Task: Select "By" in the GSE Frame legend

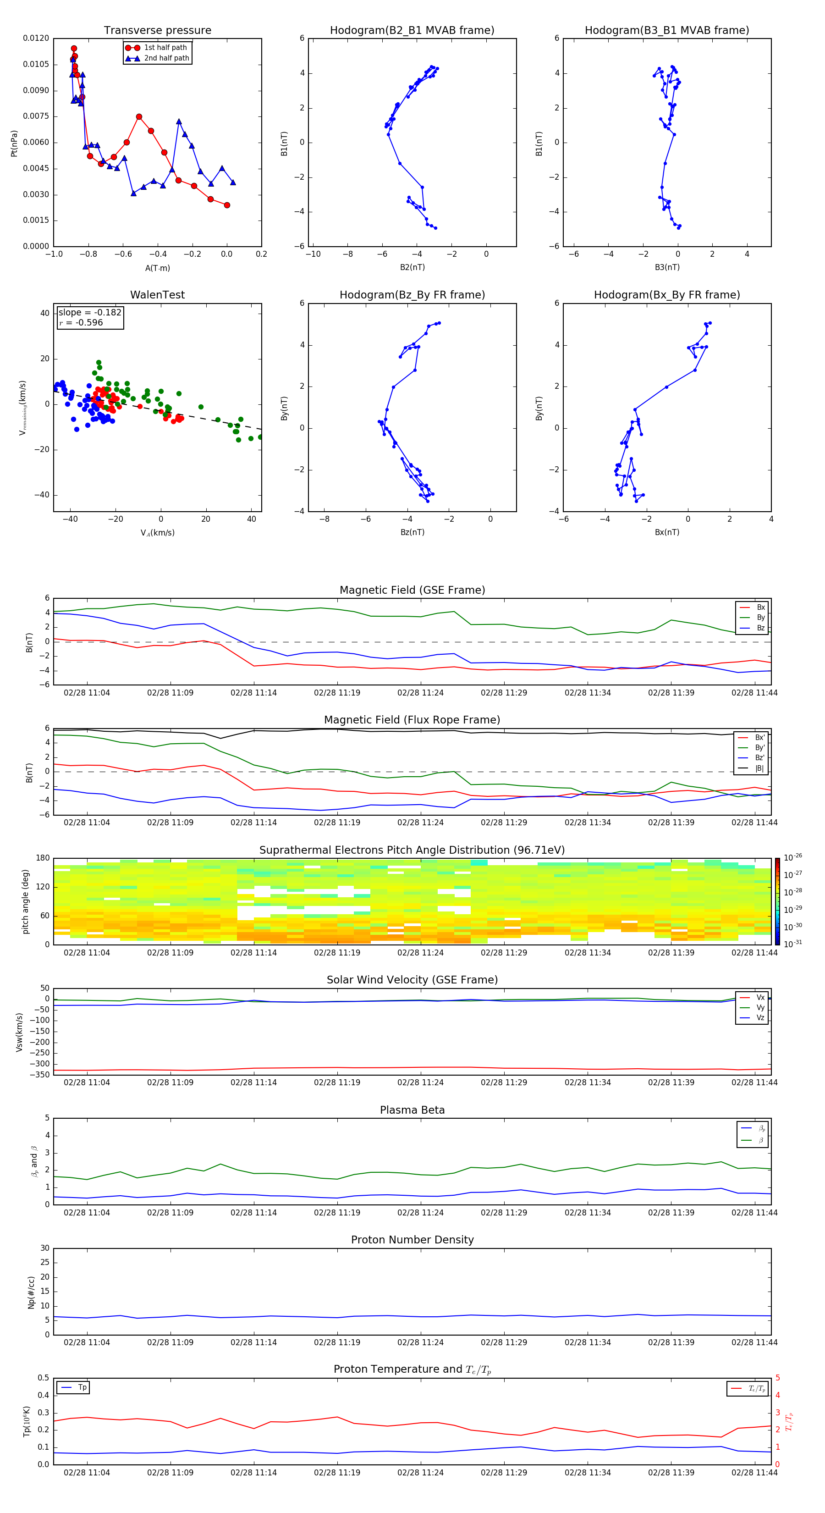Action: [752, 617]
